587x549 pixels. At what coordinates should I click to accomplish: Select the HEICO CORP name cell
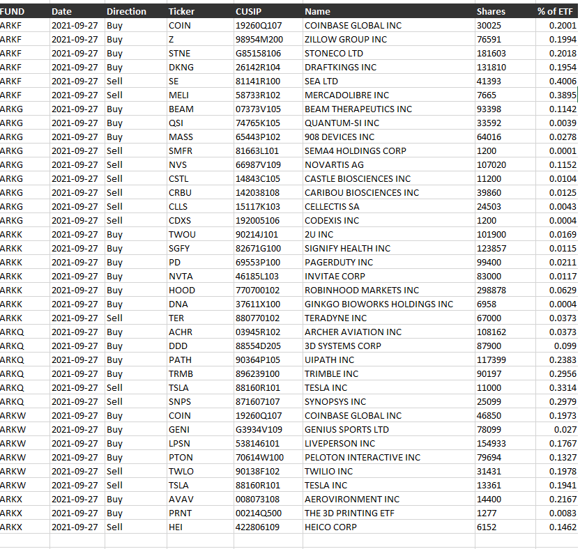330,527
